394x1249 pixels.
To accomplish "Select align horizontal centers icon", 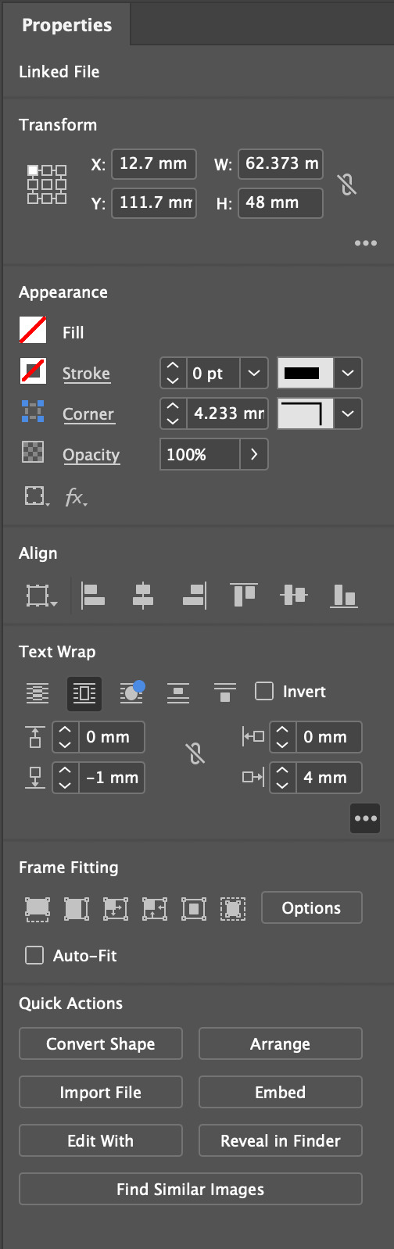I will point(143,596).
